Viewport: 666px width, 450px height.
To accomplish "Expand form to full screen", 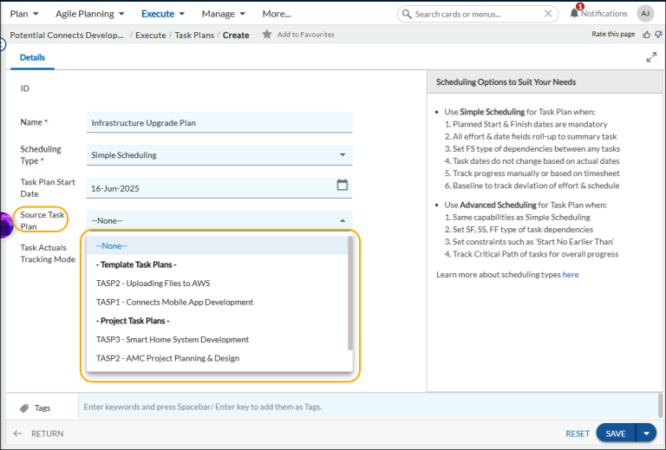I will pos(651,57).
